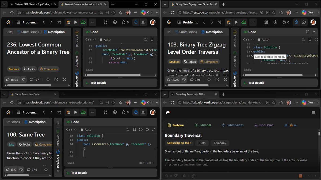The height and width of the screenshot is (180, 321).
Task: Toggle timer in Zigzag Level Order window
Action: [296, 22]
